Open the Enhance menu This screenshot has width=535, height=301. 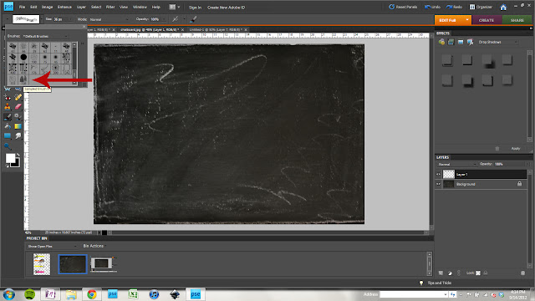[x=64, y=8]
